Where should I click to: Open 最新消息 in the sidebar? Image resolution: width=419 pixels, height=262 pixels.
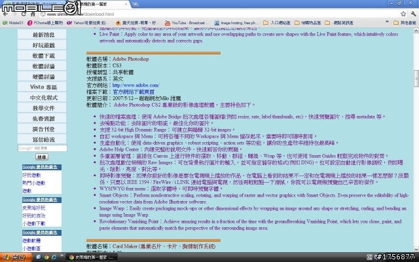click(x=42, y=35)
